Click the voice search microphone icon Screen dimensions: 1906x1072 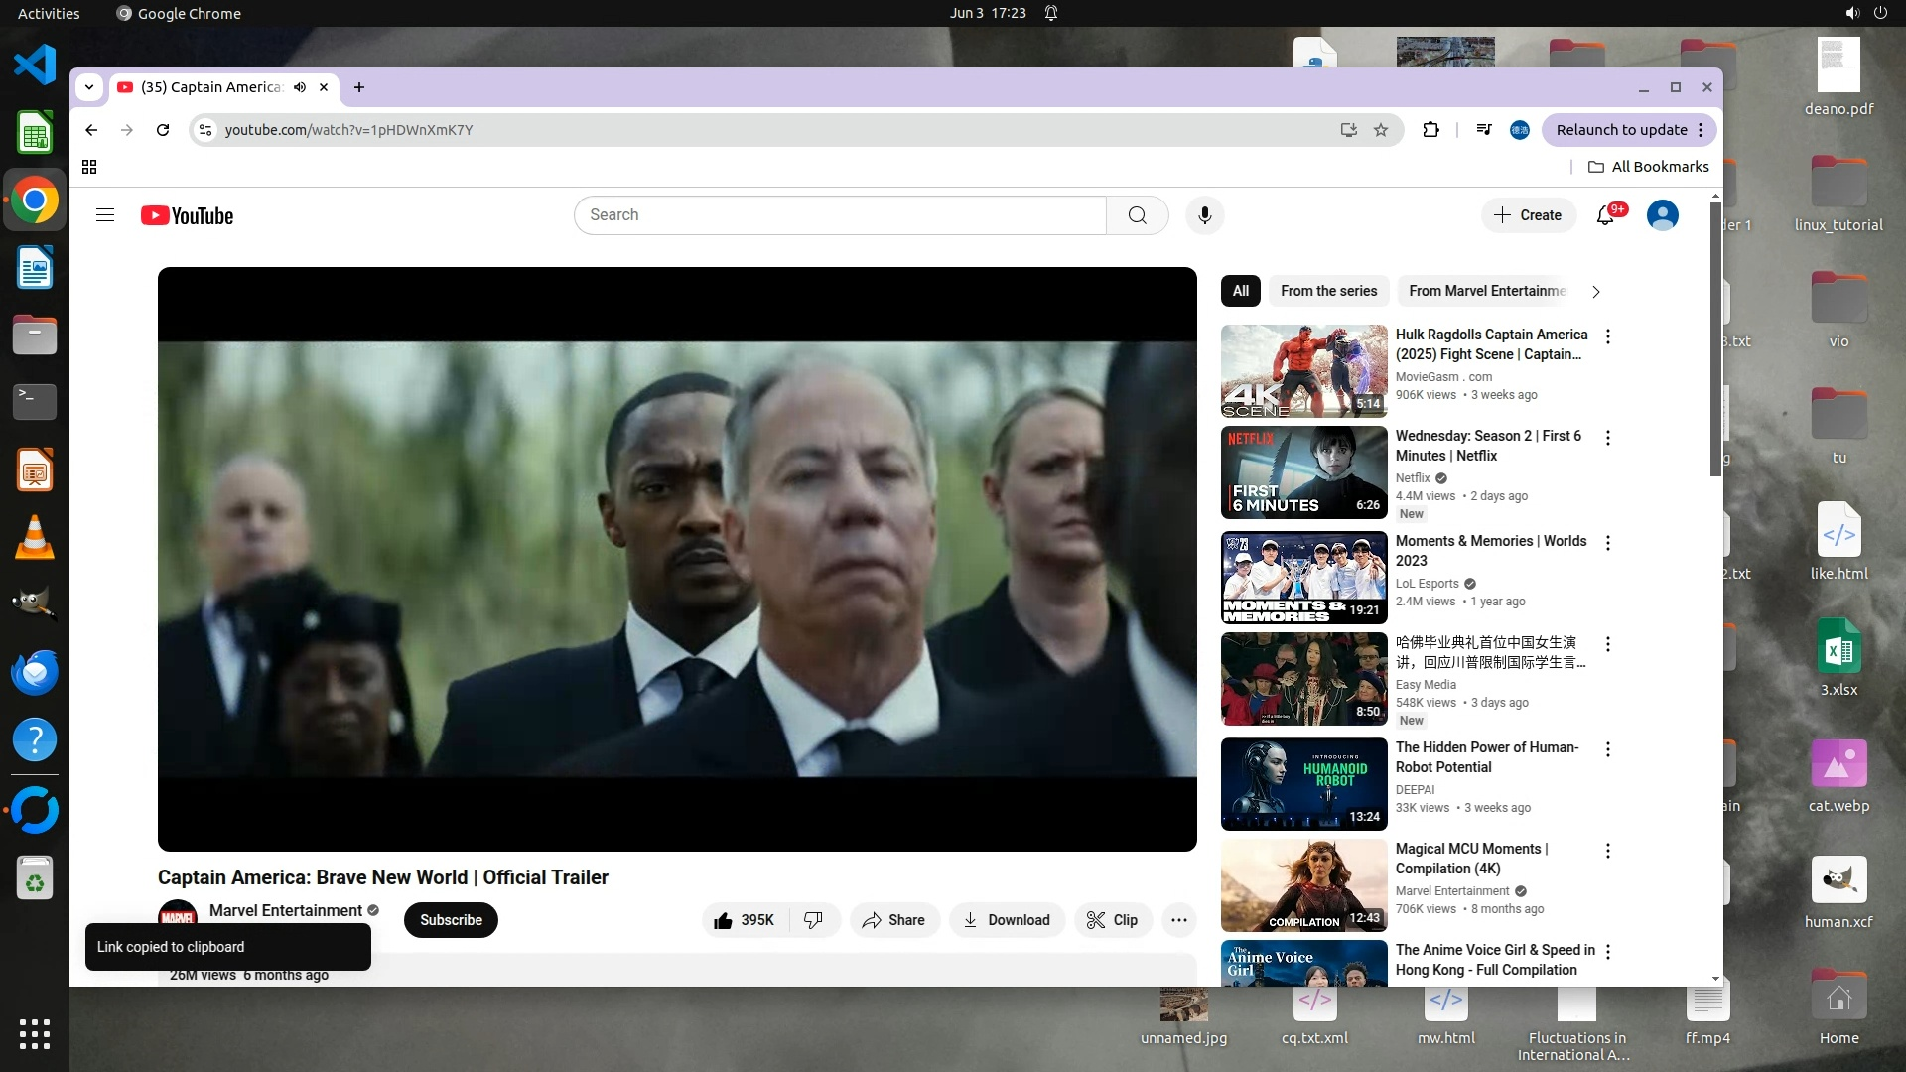[x=1204, y=215]
